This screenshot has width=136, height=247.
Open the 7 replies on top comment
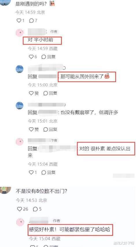pos(33,21)
